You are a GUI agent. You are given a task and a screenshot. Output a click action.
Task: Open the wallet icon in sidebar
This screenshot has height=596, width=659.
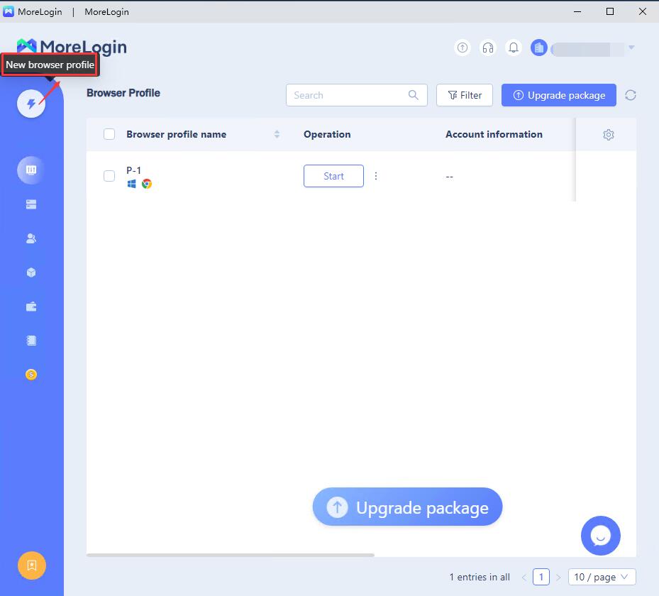(31, 307)
